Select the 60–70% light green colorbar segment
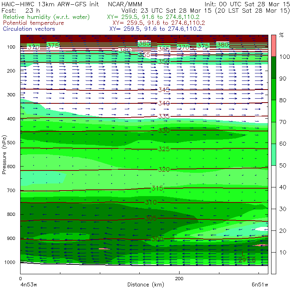Viewport: 292px width, 292px height. click(x=273, y=133)
